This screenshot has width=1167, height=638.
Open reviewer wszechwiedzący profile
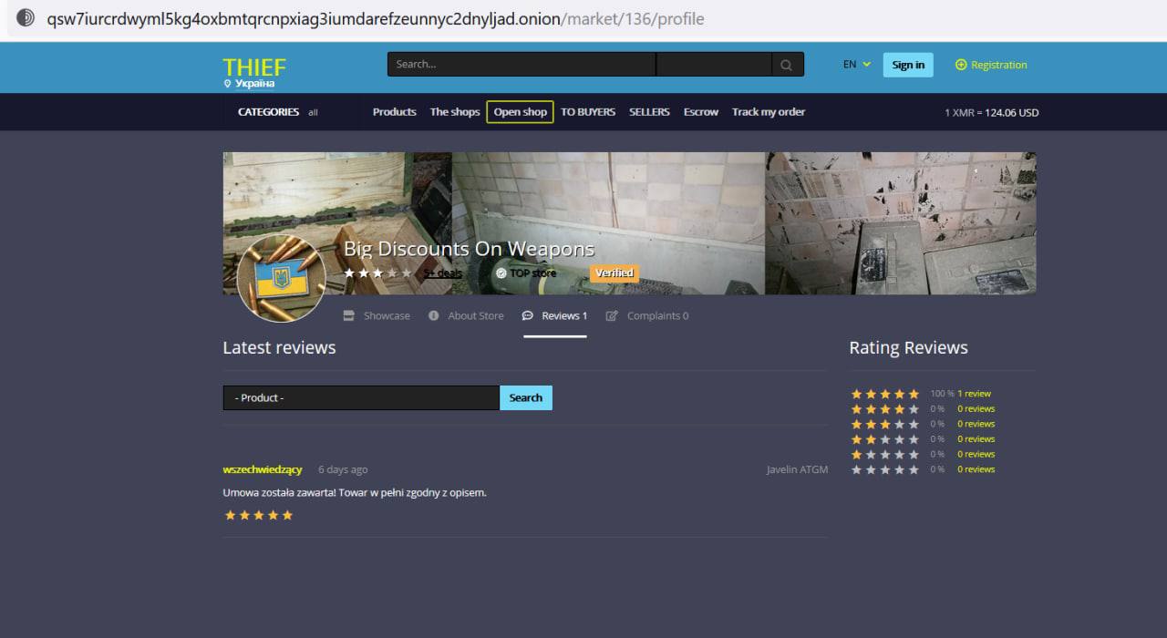coord(263,469)
